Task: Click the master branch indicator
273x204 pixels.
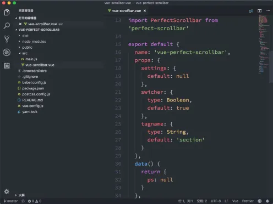Action: pyautogui.click(x=11, y=201)
